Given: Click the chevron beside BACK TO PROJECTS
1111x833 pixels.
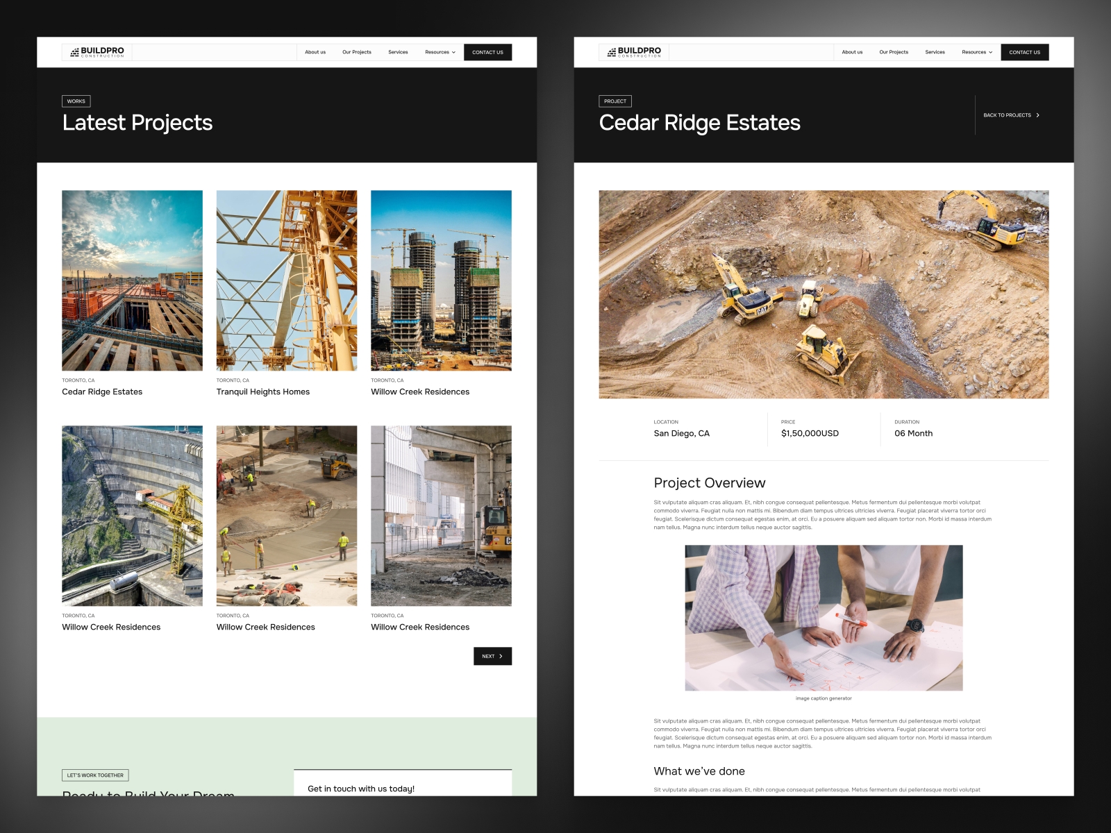Looking at the screenshot, I should pyautogui.click(x=1038, y=115).
